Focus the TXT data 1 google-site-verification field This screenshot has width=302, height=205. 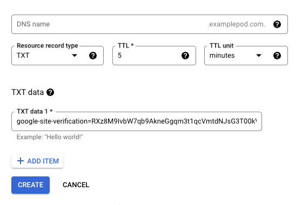coord(137,121)
